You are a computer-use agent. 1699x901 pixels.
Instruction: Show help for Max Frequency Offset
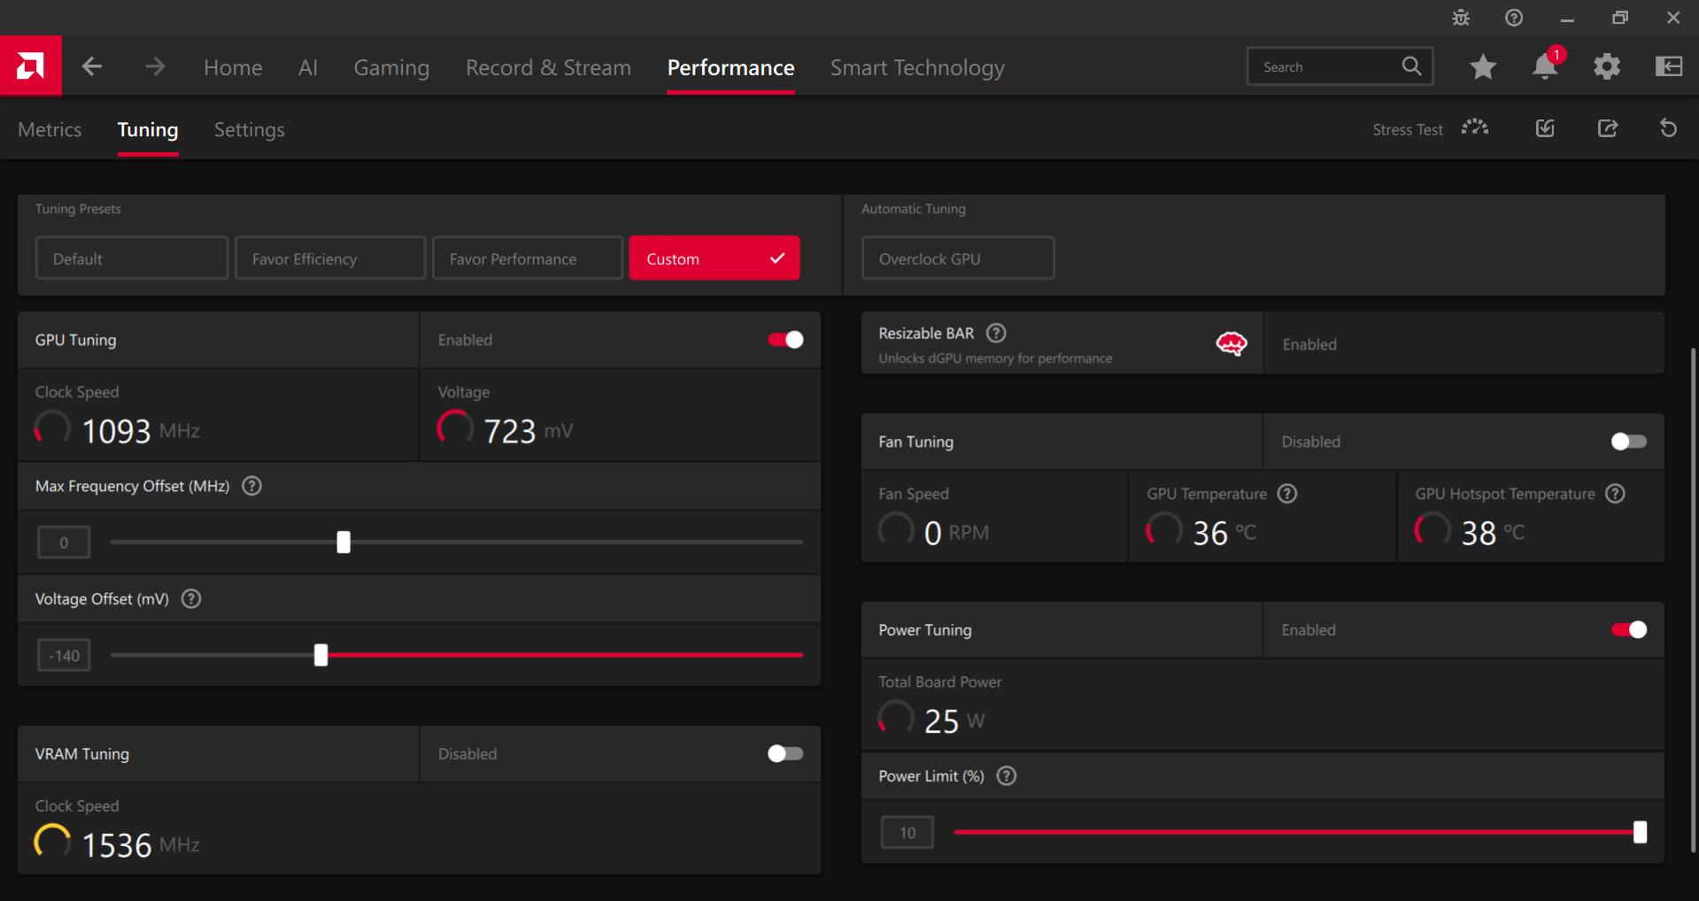pos(251,486)
